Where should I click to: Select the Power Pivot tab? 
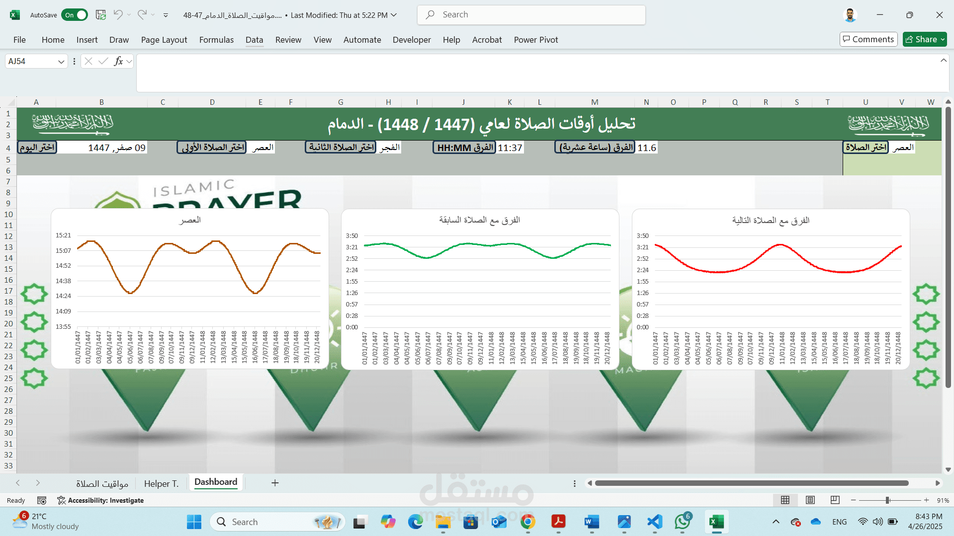tap(536, 40)
